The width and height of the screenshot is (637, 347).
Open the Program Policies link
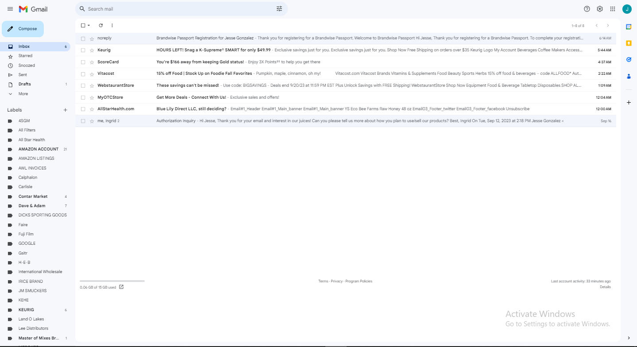click(359, 281)
